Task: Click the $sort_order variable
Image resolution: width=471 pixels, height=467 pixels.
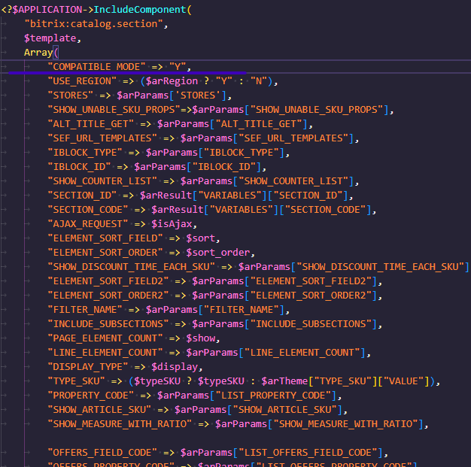Action: click(x=218, y=253)
